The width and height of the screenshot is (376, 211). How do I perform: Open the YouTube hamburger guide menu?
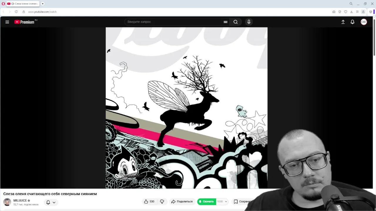tap(7, 22)
